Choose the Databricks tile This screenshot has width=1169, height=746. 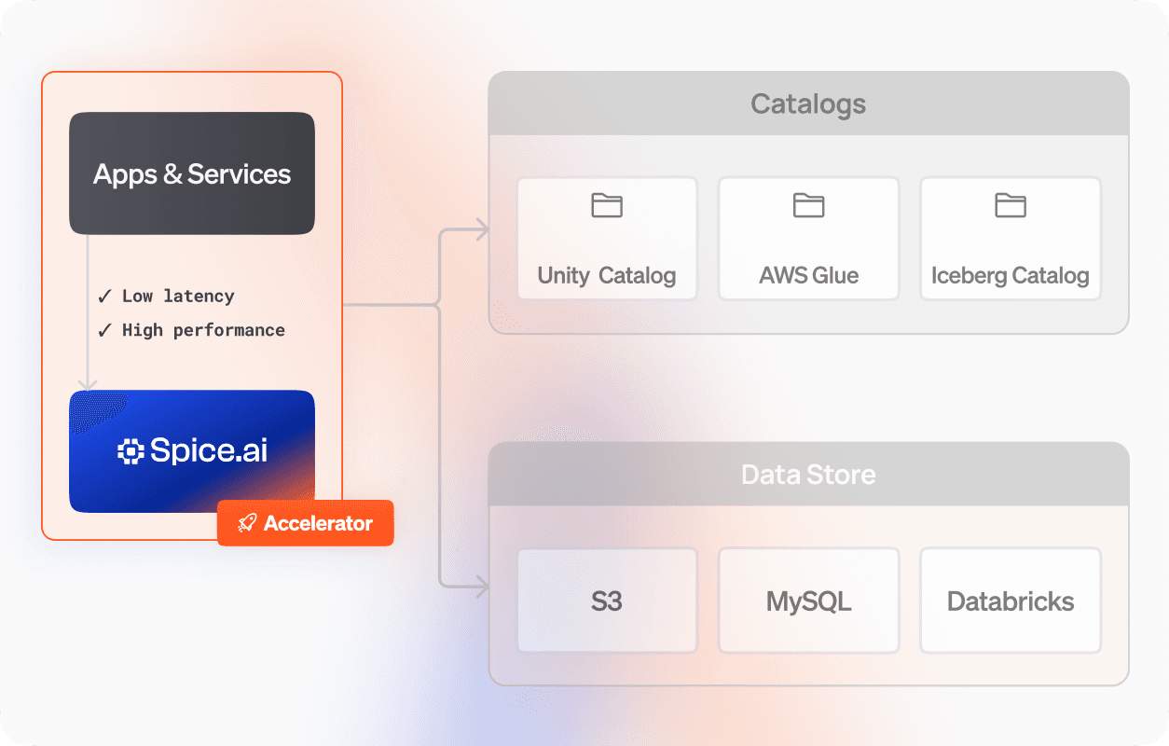(1010, 601)
